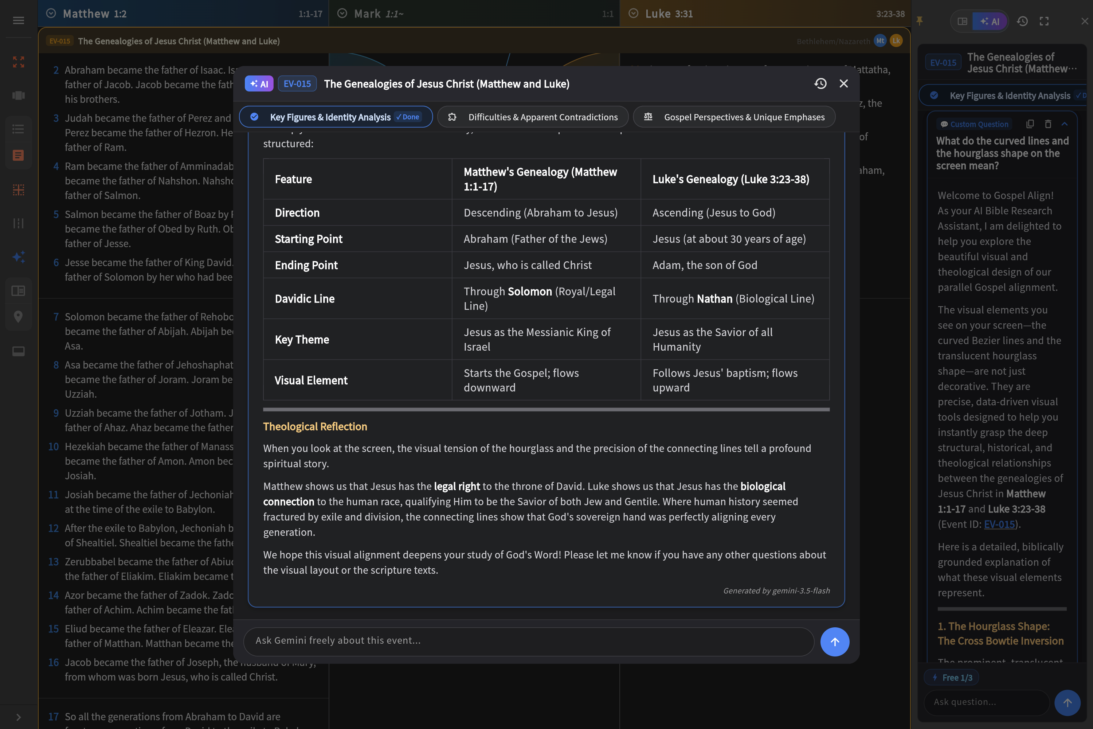Click the Lk gospel badge in event bar
Viewport: 1093px width, 729px height.
click(896, 41)
